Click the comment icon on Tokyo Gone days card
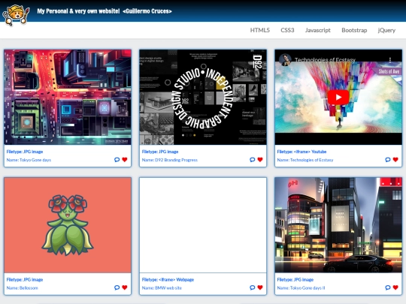The image size is (406, 304). coord(117,160)
